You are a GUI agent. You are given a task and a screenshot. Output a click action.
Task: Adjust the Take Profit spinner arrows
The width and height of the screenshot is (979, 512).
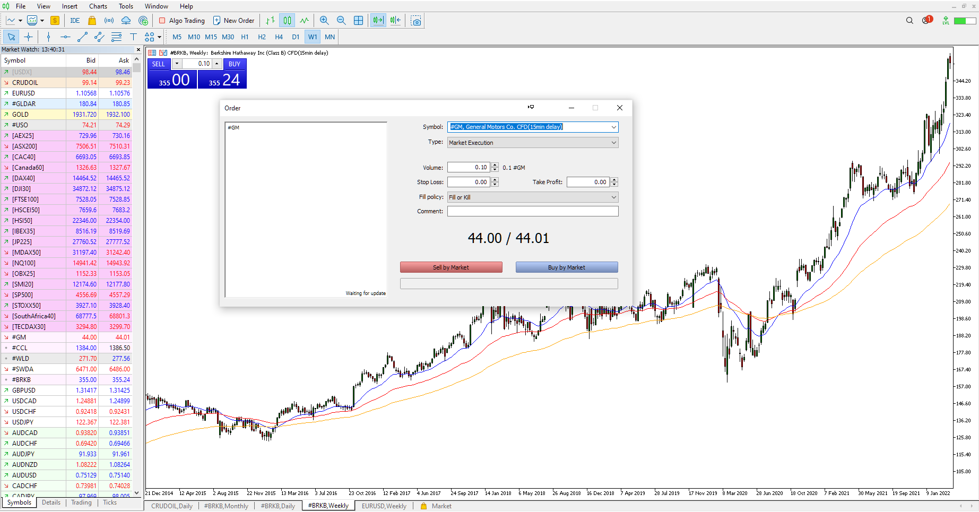[x=614, y=182]
